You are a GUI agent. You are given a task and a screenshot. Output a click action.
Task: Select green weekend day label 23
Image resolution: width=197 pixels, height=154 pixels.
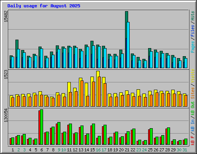[139, 150]
